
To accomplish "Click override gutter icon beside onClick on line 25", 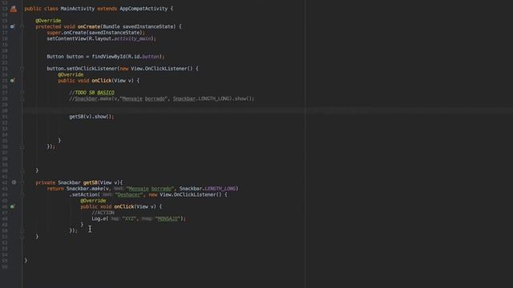I will [x=13, y=80].
